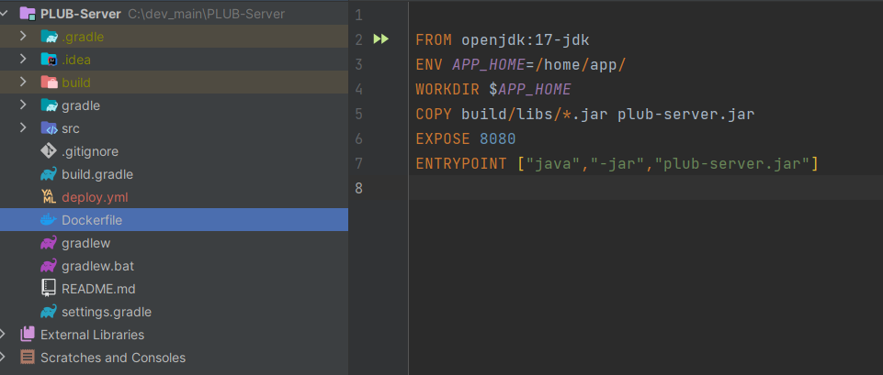The height and width of the screenshot is (375, 883).
Task: Click openjdk:17-jdk image name
Action: click(526, 40)
